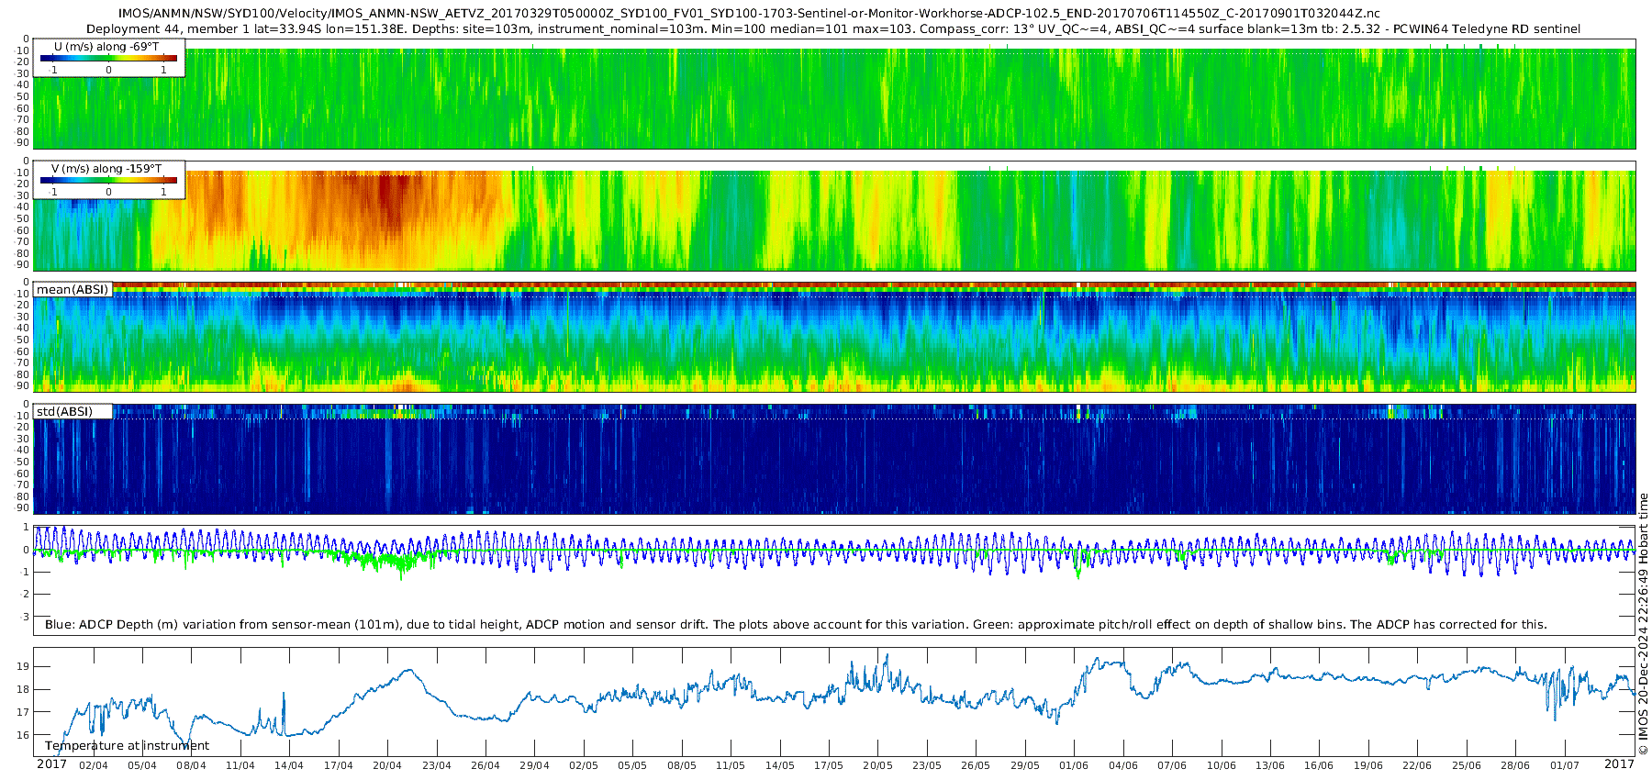Select the mean(ABSI) panel label
The width and height of the screenshot is (1652, 780).
(x=73, y=290)
